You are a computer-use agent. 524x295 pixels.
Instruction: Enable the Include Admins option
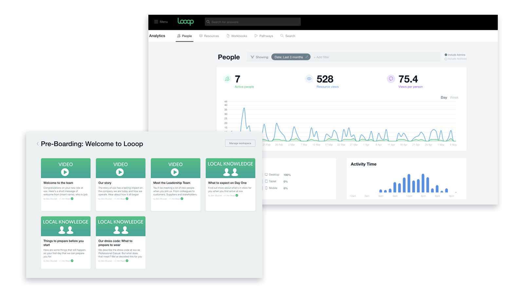tap(446, 55)
